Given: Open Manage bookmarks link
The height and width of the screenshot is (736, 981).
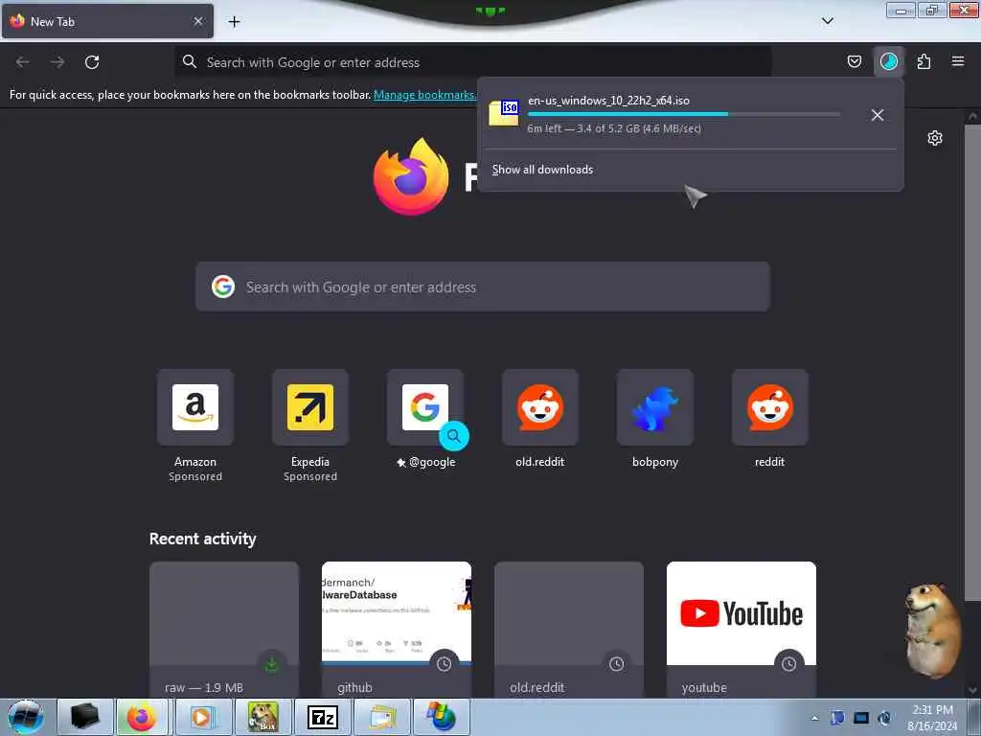Looking at the screenshot, I should (424, 95).
